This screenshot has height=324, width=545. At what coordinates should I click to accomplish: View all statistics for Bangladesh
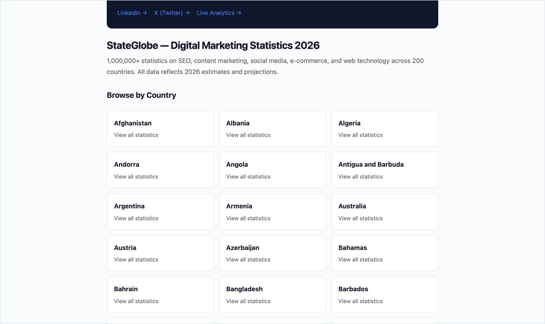pos(272,295)
